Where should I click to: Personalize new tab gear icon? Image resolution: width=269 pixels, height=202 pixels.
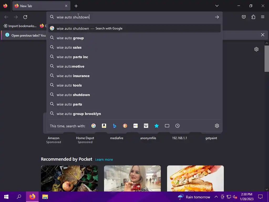pyautogui.click(x=256, y=49)
